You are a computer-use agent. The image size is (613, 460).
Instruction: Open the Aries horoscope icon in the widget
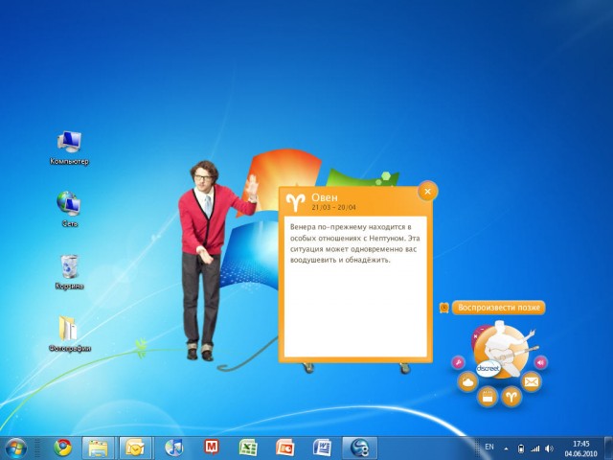511,397
